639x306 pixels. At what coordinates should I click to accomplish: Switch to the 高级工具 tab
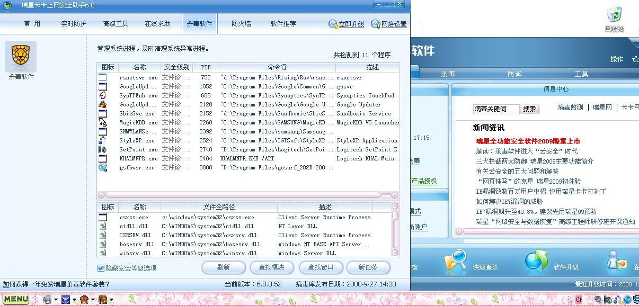point(116,24)
